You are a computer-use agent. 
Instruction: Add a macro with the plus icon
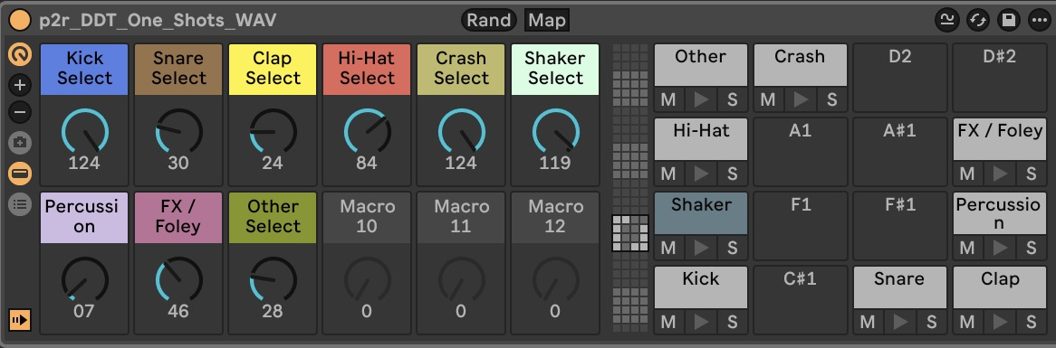20,85
